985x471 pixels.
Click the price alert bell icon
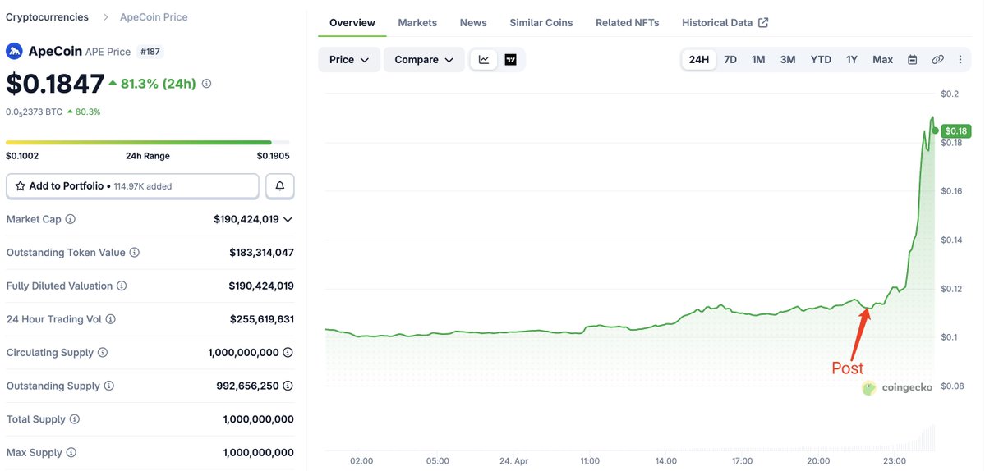(x=279, y=186)
